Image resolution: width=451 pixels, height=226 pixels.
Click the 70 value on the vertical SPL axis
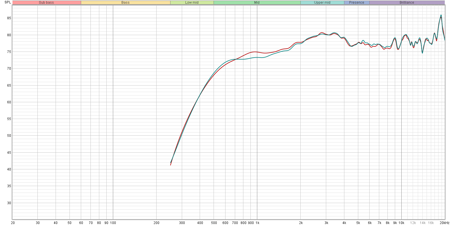[9, 69]
